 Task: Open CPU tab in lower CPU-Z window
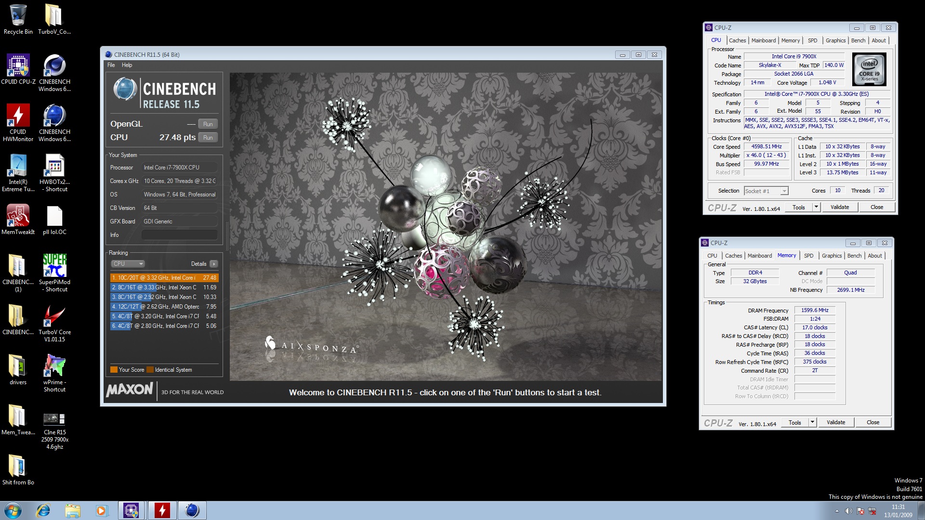(x=712, y=256)
